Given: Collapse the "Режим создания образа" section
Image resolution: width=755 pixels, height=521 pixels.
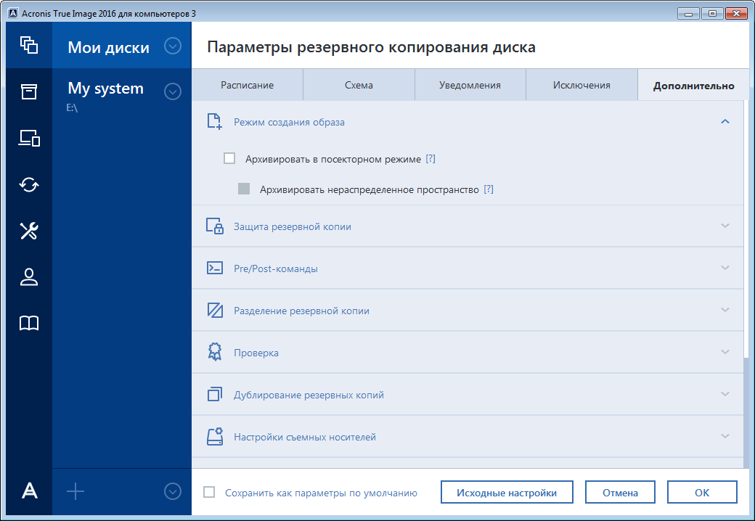Looking at the screenshot, I should pos(724,122).
